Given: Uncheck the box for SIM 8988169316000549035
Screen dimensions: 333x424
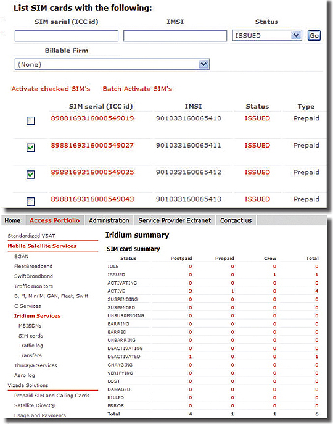Looking at the screenshot, I should [31, 175].
